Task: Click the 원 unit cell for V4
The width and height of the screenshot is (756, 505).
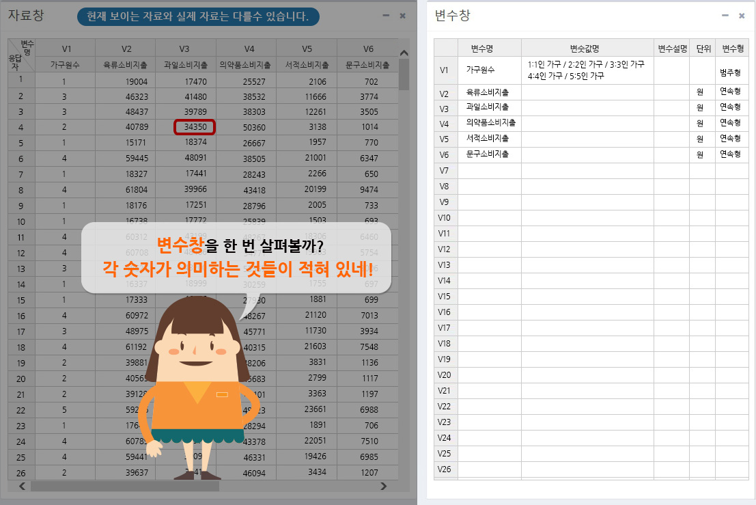Action: [700, 123]
